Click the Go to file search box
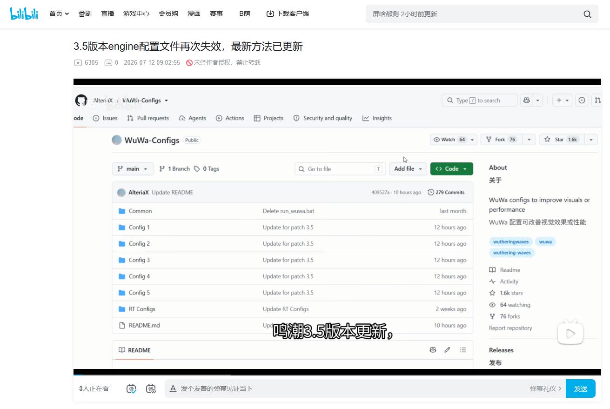The width and height of the screenshot is (610, 409). 341,169
